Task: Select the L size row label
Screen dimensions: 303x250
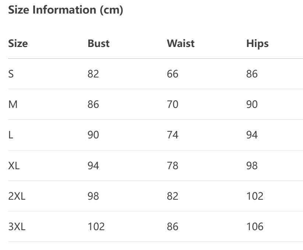Action: 11,135
